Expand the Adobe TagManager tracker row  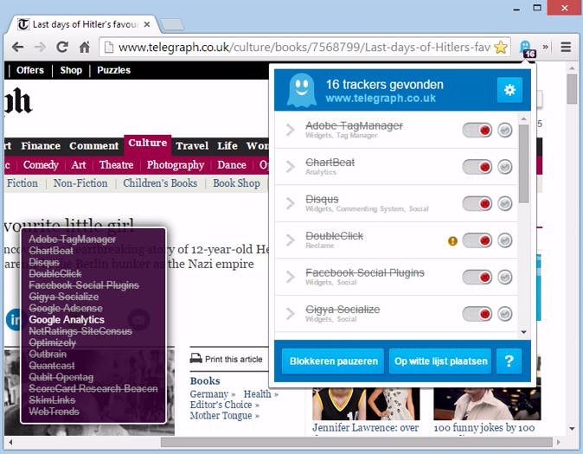[291, 130]
